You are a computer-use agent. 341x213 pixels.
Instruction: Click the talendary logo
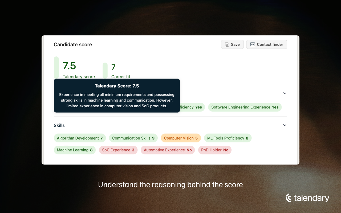click(307, 198)
